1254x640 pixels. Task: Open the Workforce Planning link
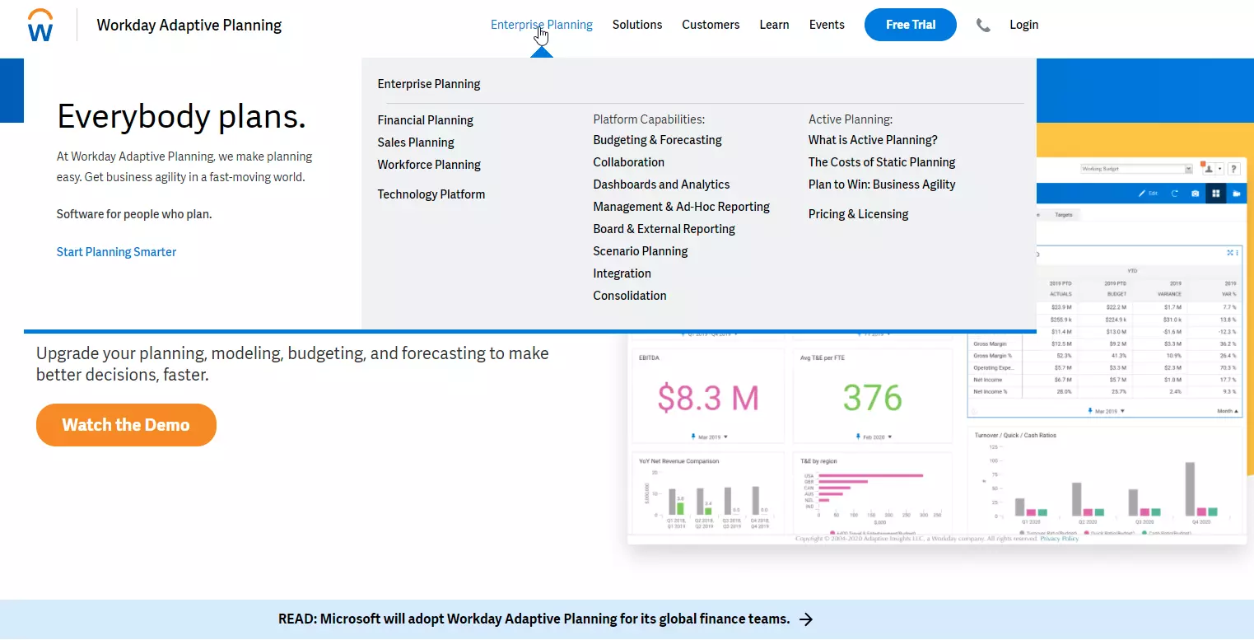tap(429, 165)
